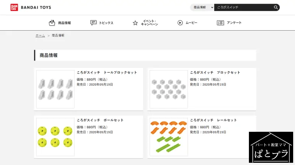The width and height of the screenshot is (295, 165).
Task: Open the ムービー menu item
Action: pos(191,23)
